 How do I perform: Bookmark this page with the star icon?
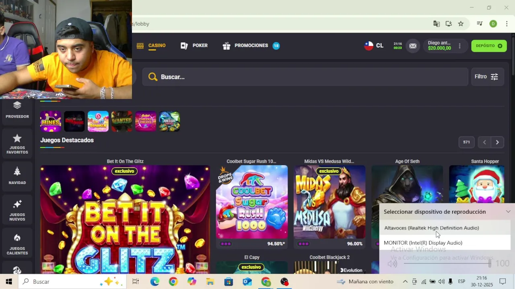coord(461,24)
